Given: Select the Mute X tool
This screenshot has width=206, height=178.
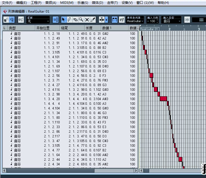Looking at the screenshot, I should (x=87, y=20).
